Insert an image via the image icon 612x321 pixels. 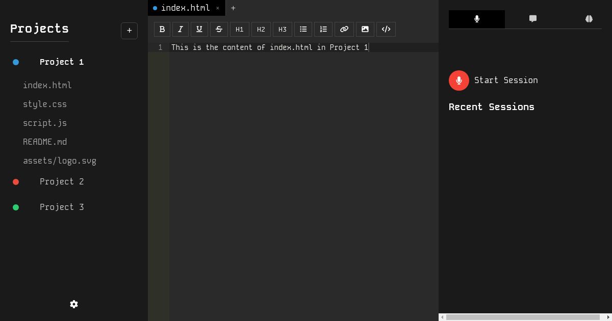(x=365, y=29)
